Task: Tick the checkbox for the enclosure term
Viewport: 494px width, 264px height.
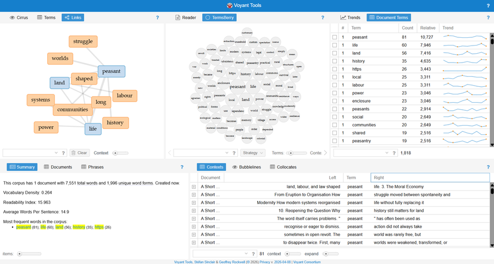Action: [x=335, y=101]
